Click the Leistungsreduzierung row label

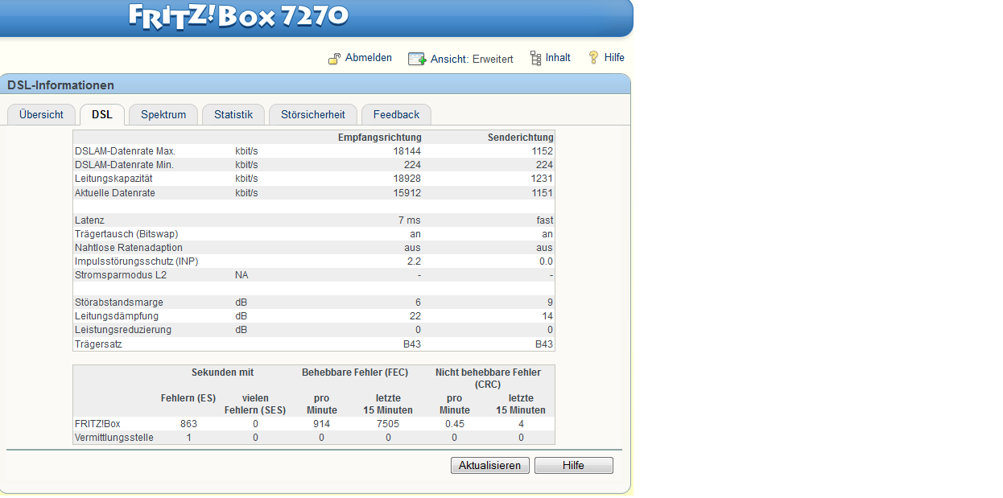(x=123, y=330)
